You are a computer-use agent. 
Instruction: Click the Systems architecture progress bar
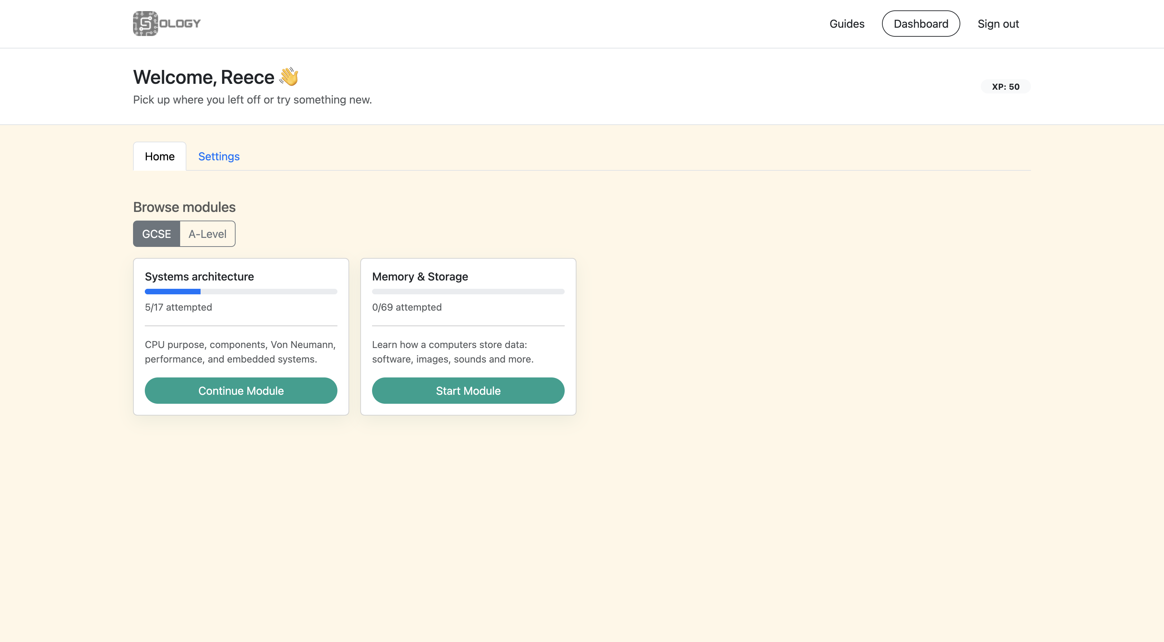241,292
